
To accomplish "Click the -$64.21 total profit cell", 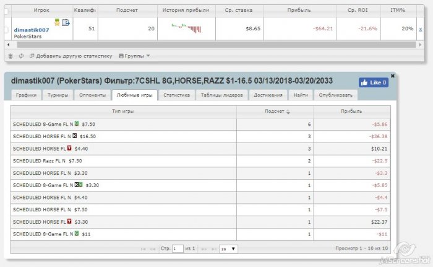I will [300, 28].
